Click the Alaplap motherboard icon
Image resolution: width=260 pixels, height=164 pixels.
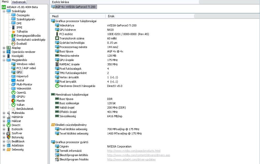coord(9,48)
